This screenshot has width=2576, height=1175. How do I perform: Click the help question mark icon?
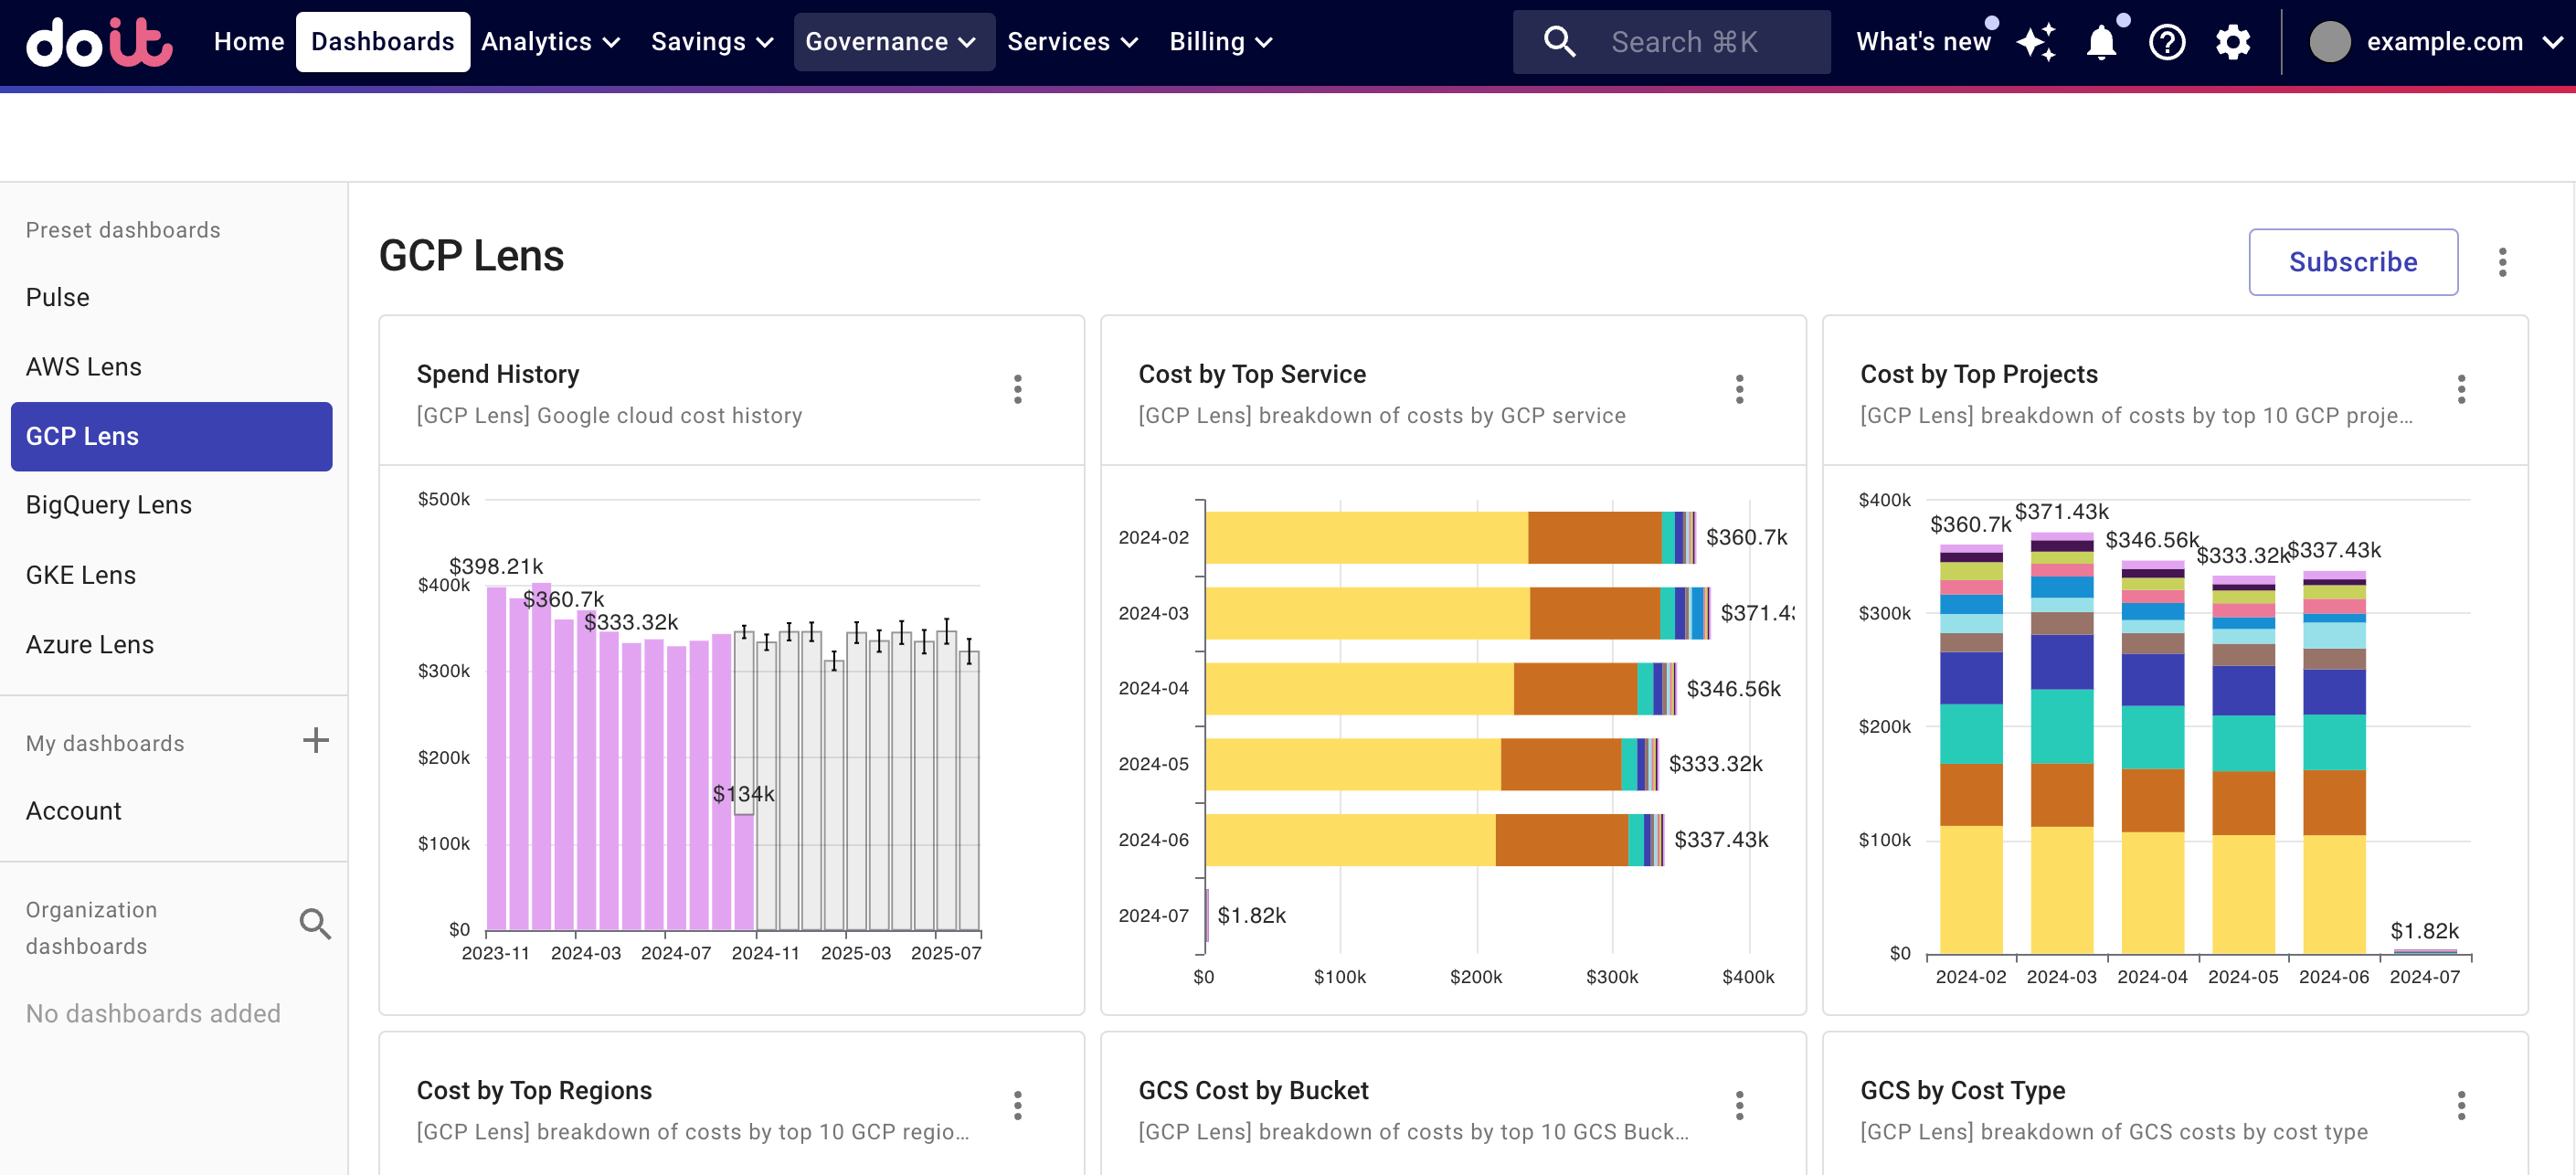click(2167, 41)
